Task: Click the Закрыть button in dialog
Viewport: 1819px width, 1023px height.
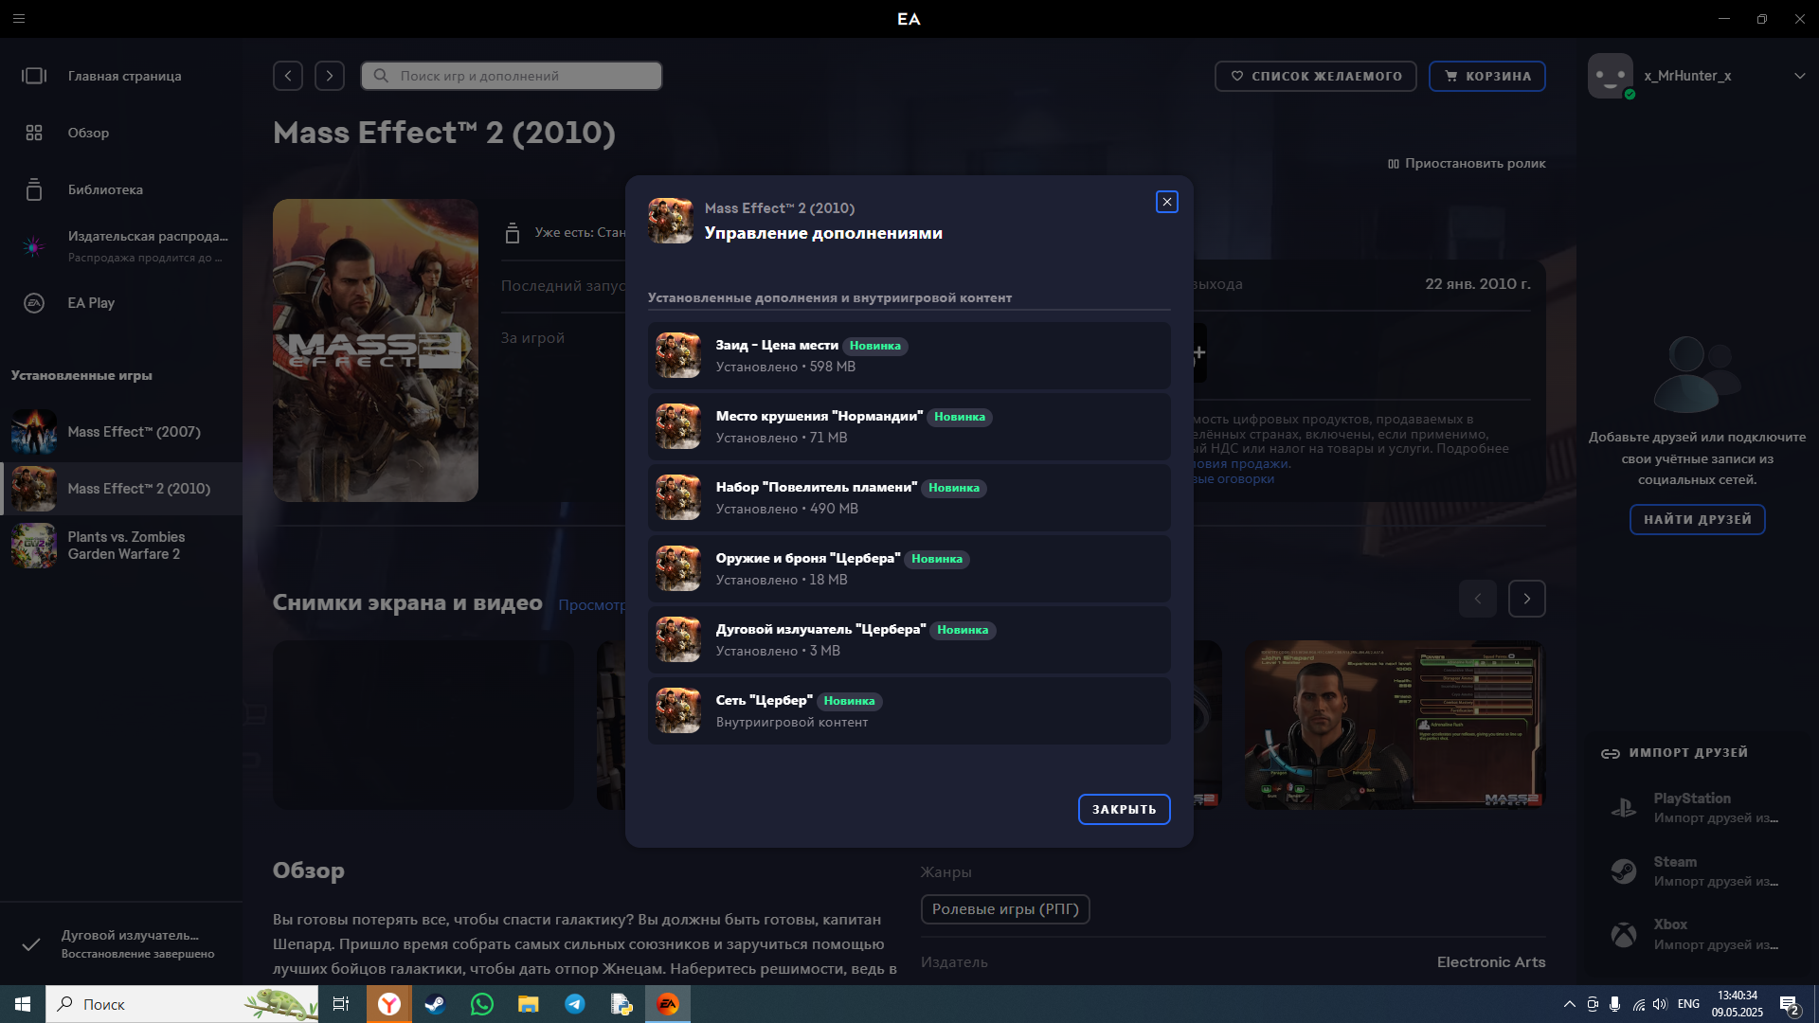Action: point(1124,809)
